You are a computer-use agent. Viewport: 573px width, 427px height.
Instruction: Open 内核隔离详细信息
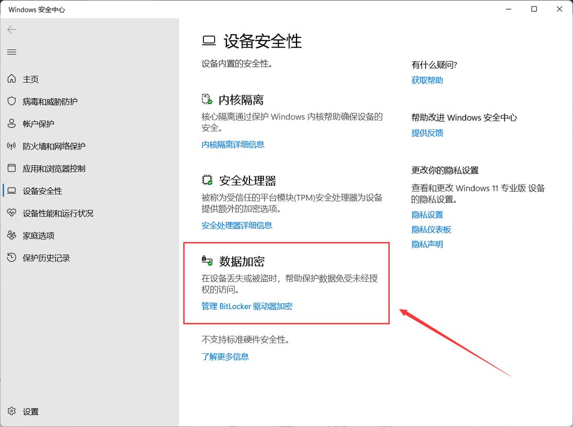[233, 144]
